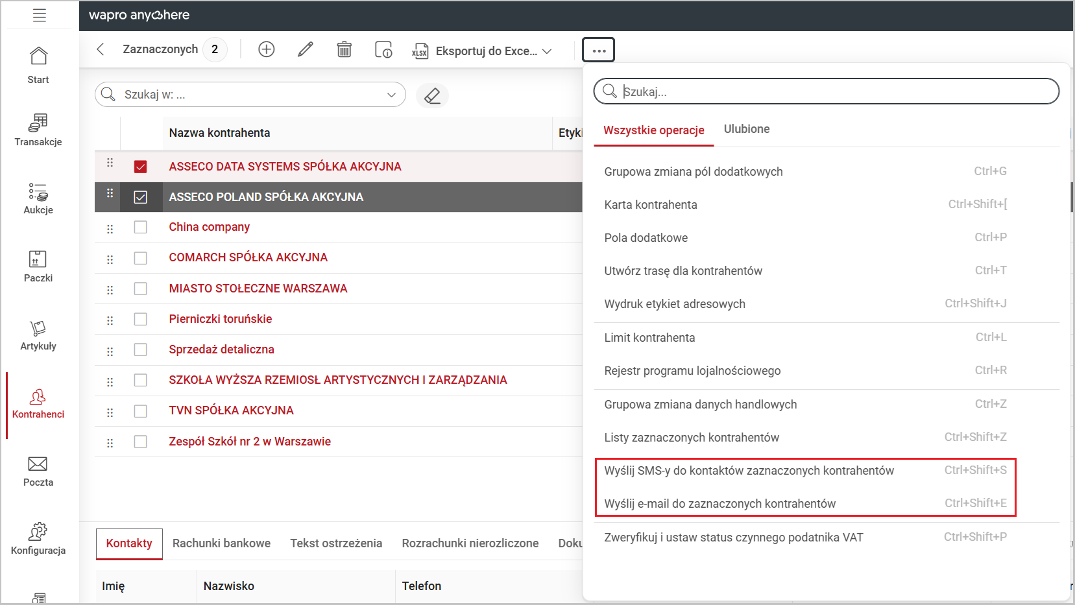Viewport: 1075px width, 605px height.
Task: Click the add contractor plus icon
Action: pos(266,49)
